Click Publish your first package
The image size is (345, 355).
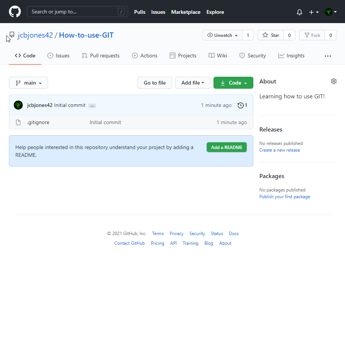[x=285, y=197]
